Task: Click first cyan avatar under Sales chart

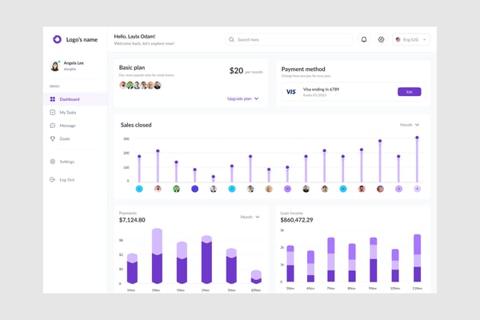Action: coord(139,189)
